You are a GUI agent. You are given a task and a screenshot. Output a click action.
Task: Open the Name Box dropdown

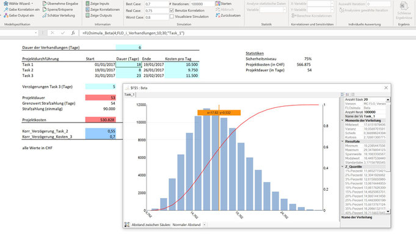click(36, 33)
